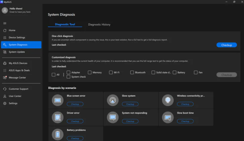Click the ASUS Apps & Deals grid icon
Image resolution: width=244 pixels, height=141 pixels.
[x=5, y=70]
